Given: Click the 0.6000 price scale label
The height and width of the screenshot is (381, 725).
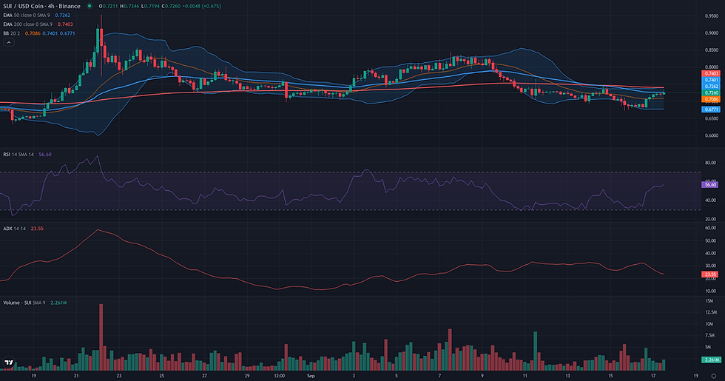Looking at the screenshot, I should pyautogui.click(x=712, y=135).
